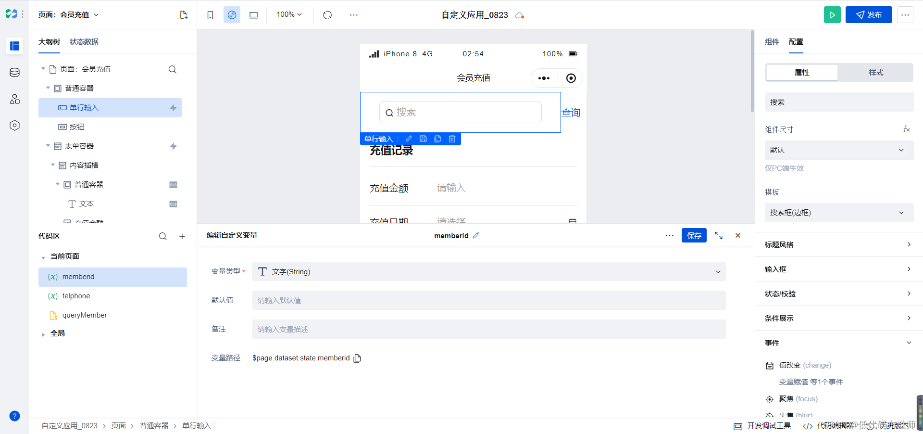Expand the 标题风格 section
This screenshot has height=434, width=923.
click(x=839, y=244)
